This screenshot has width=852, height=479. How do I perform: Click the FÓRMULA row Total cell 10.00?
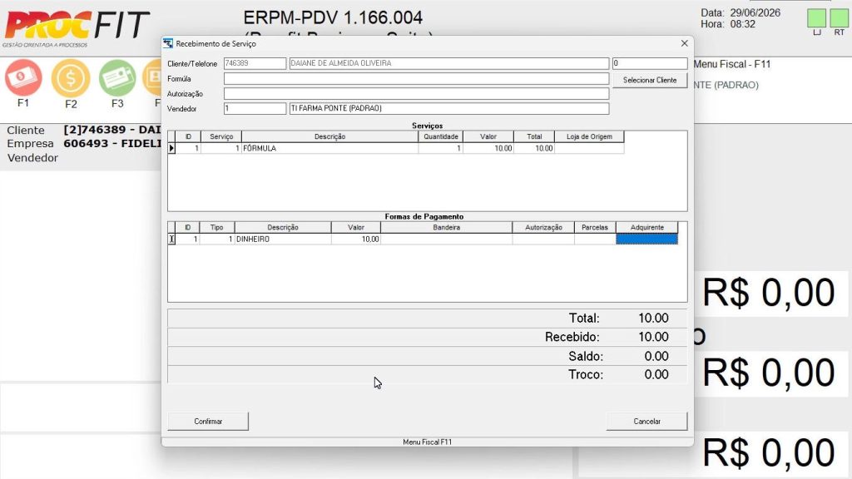(534, 148)
